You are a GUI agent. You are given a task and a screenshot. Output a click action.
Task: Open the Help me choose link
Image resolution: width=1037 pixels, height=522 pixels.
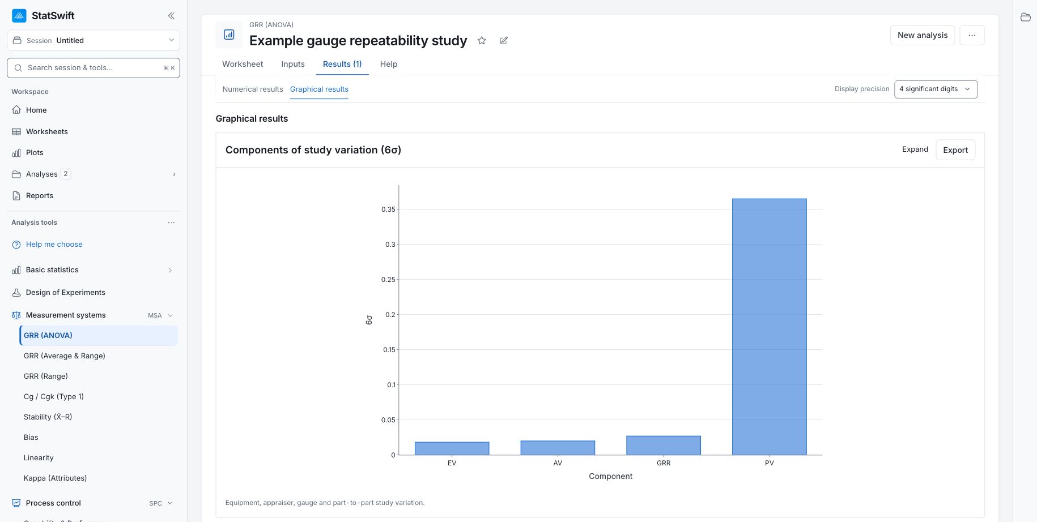[x=54, y=245]
